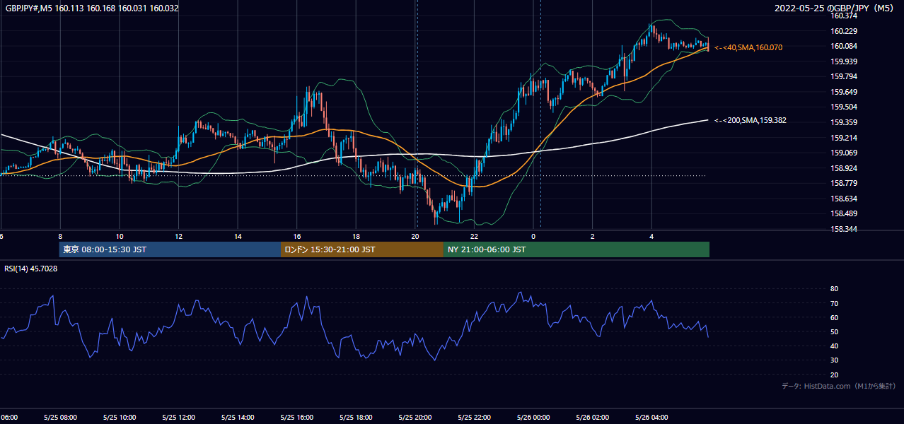The height and width of the screenshot is (424, 904).
Task: Click RSI scale level 80
Action: coord(834,289)
